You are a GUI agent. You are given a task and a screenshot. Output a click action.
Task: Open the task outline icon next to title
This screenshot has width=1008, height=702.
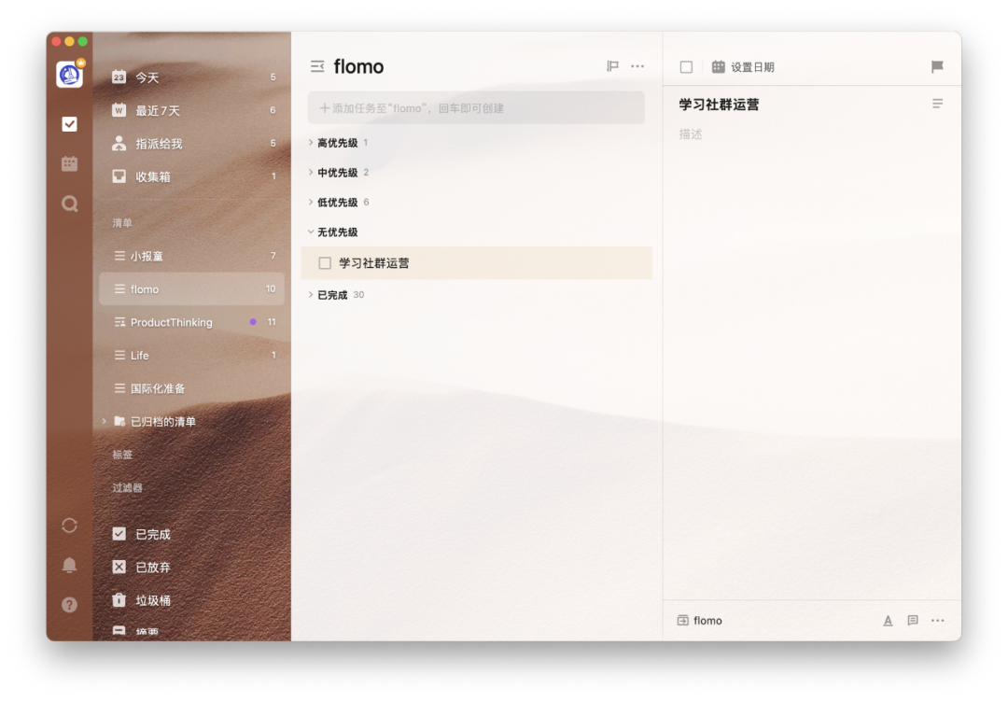coord(937,104)
